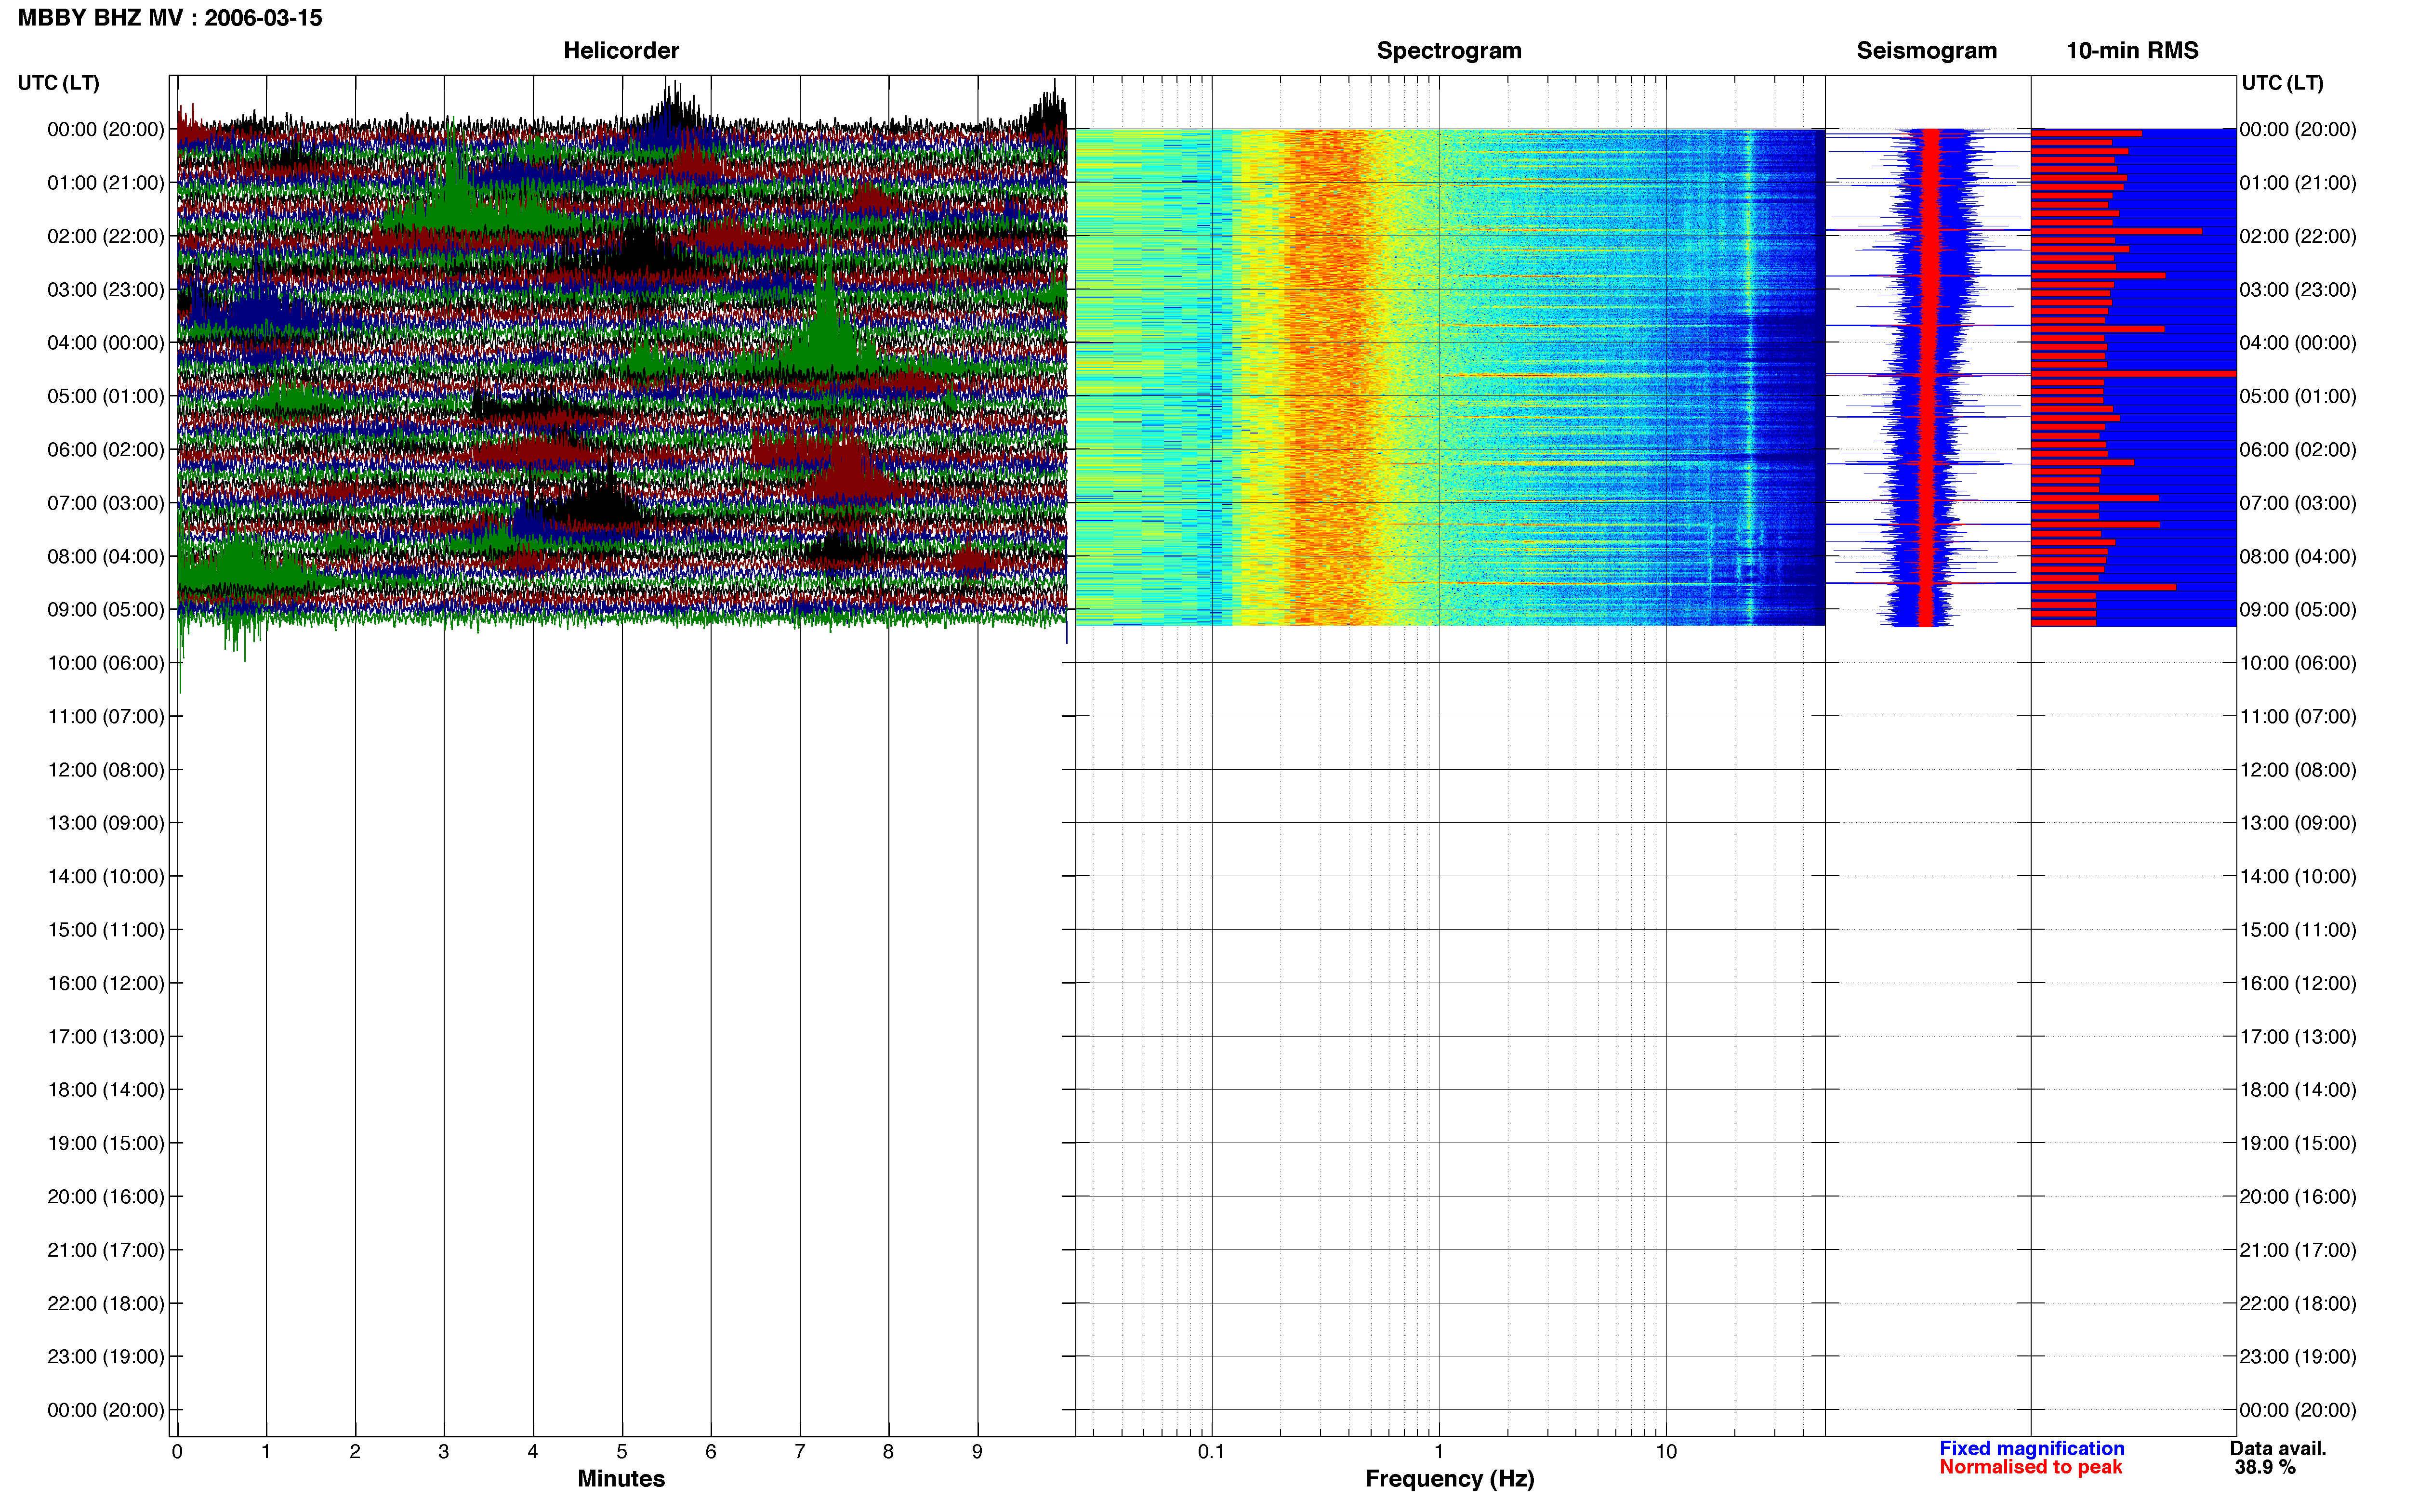
Task: Click the left '21:00 (17:00)' time label
Action: coord(106,1250)
